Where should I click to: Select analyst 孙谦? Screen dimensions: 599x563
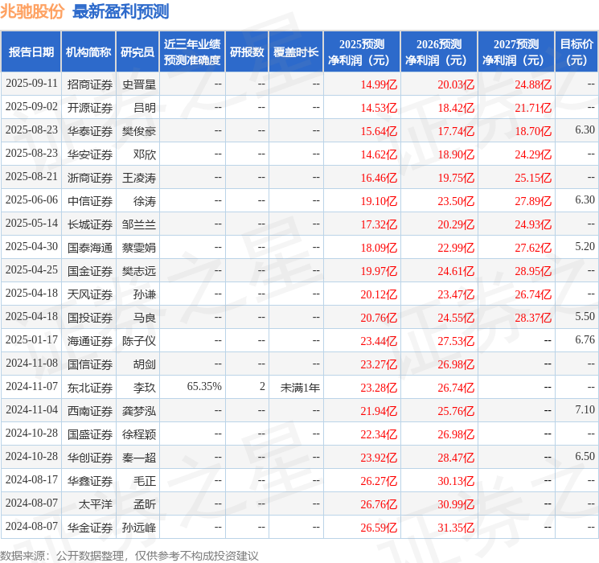point(145,294)
